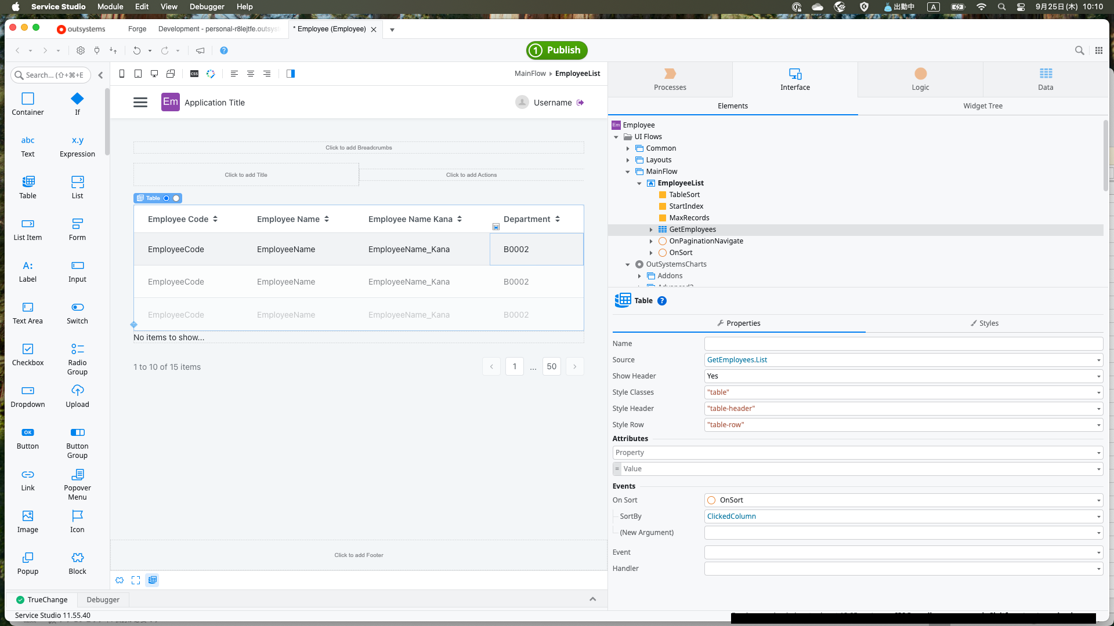Open the Show Header dropdown

pyautogui.click(x=1098, y=376)
